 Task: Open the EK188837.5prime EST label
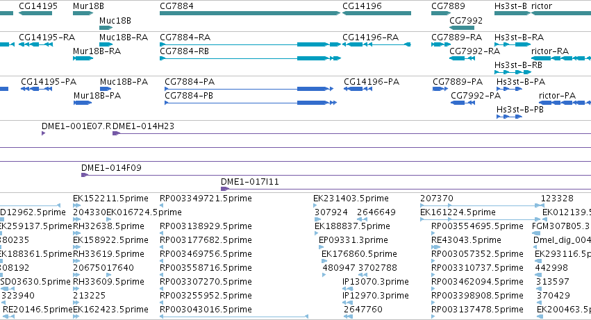(x=352, y=226)
